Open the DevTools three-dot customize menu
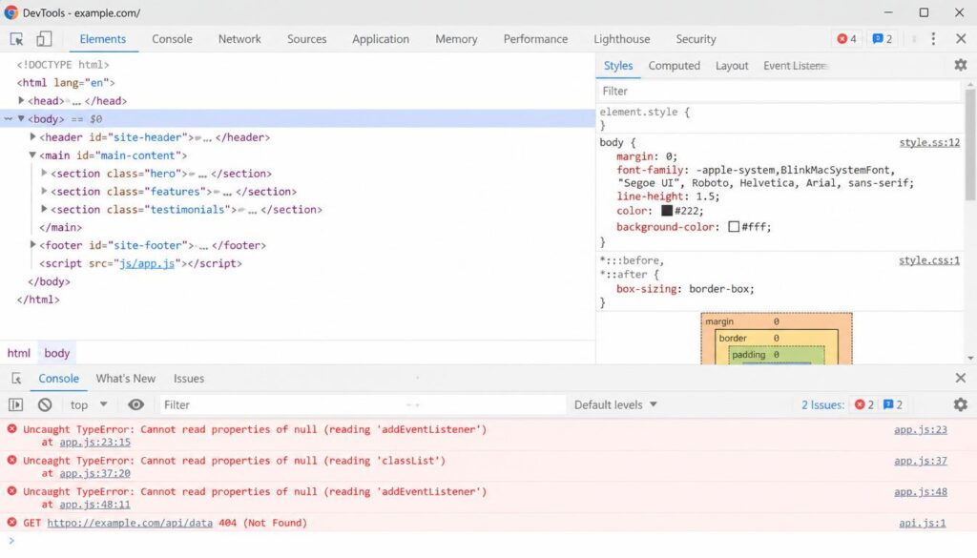This screenshot has height=558, width=977. 933,39
